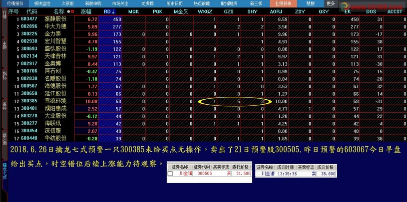Switch to the 龙虎榜 tab
Image resolution: width=407 pixels, height=202 pixels.
[147, 3]
